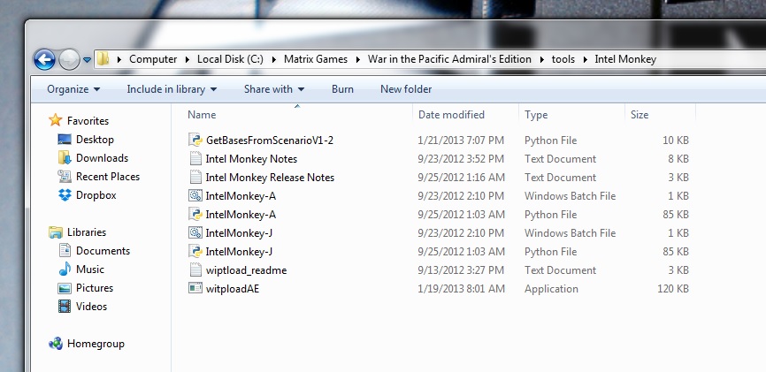Open the Include in library menu

coord(172,89)
